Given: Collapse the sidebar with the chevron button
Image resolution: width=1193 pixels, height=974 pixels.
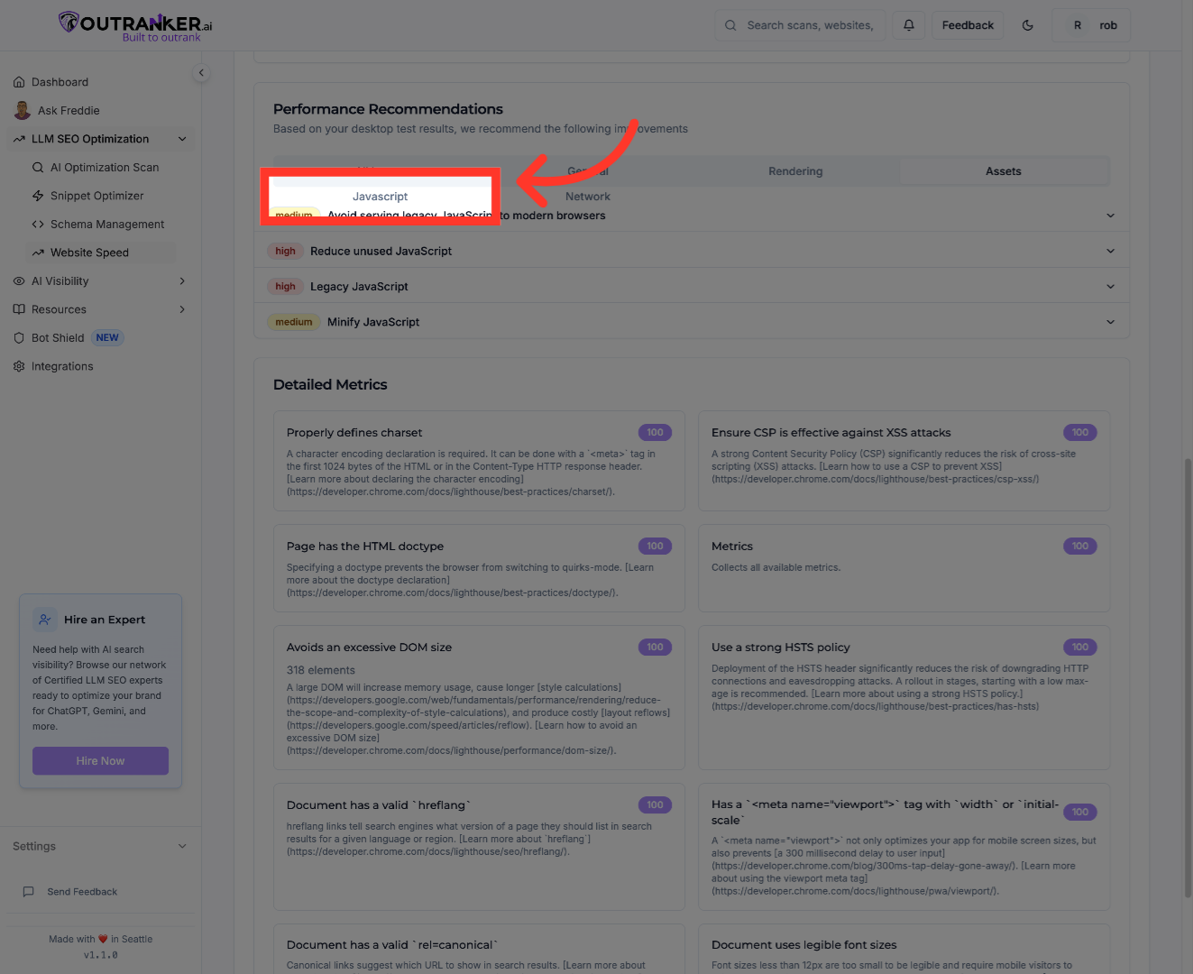Looking at the screenshot, I should 201,73.
